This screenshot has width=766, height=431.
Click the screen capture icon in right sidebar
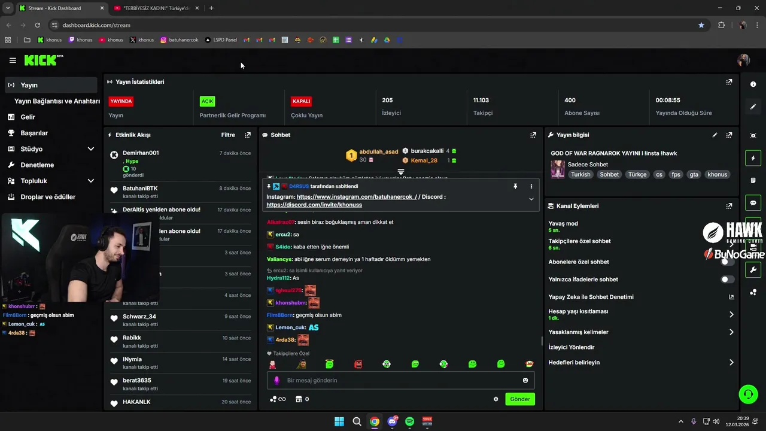tap(753, 136)
